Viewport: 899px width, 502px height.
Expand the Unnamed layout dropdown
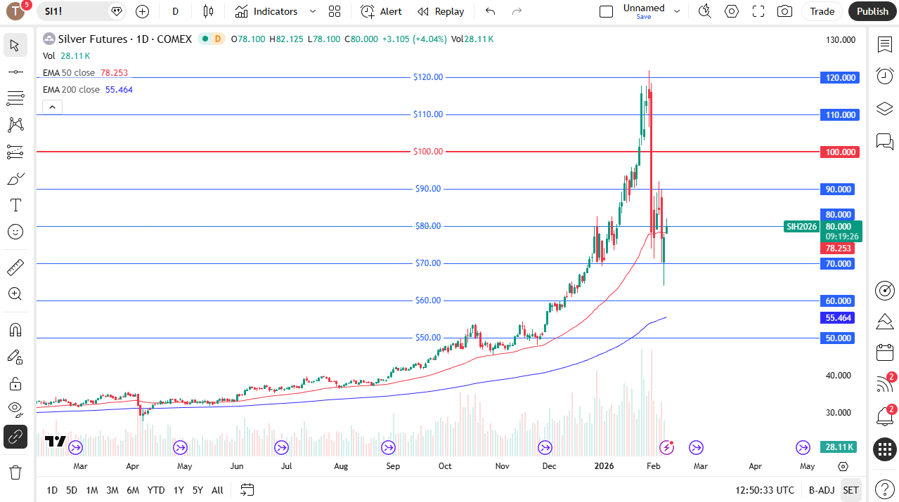tap(677, 11)
